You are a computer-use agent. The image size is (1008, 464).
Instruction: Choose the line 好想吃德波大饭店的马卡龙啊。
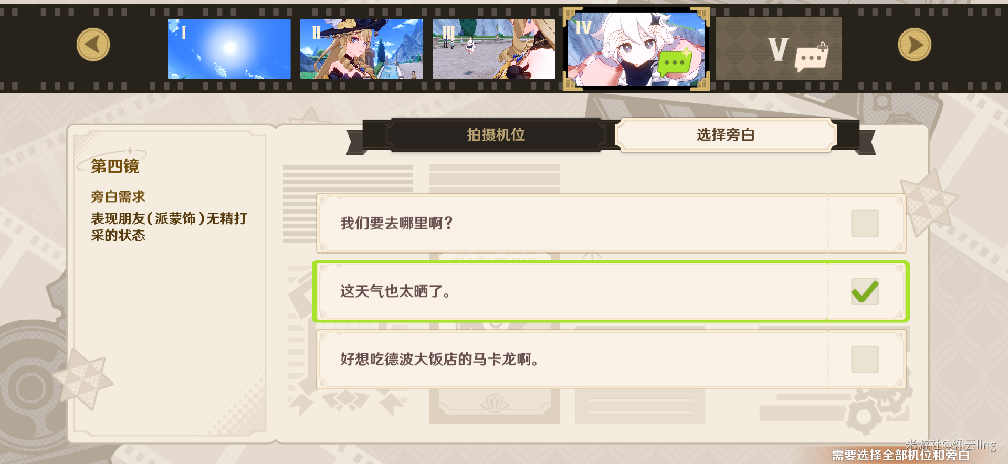[611, 360]
